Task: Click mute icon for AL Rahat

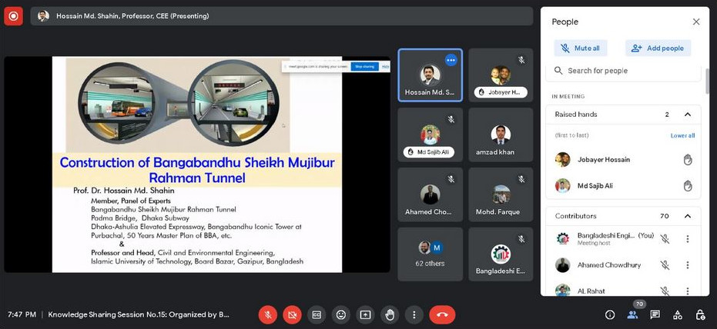Action: (x=665, y=291)
